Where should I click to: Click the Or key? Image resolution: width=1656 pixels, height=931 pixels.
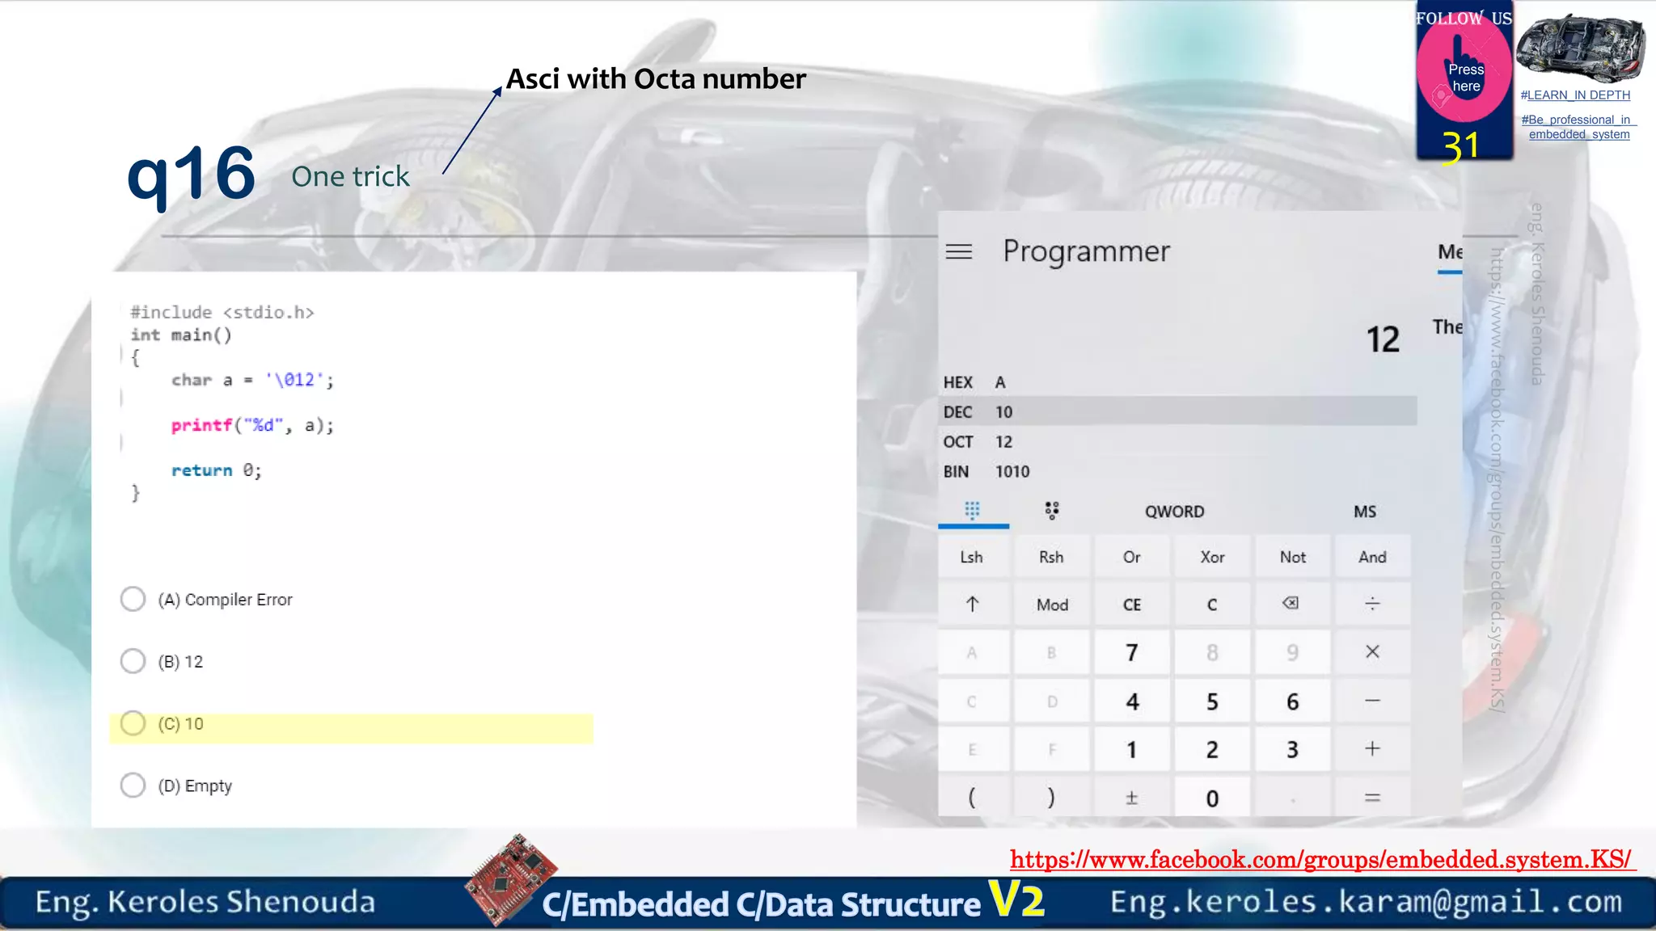point(1132,557)
